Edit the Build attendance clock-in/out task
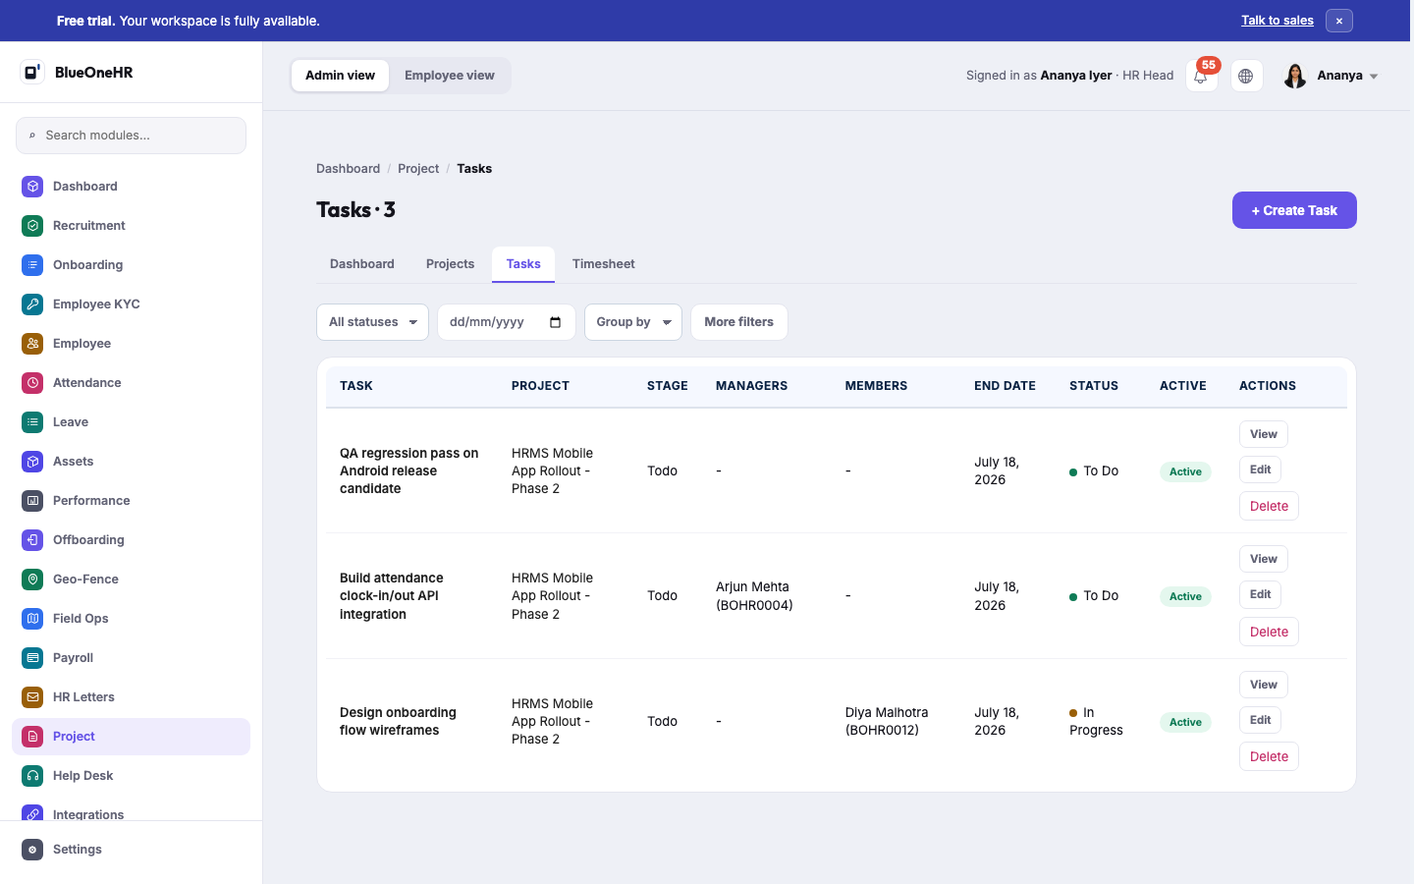This screenshot has height=884, width=1414. click(x=1261, y=594)
